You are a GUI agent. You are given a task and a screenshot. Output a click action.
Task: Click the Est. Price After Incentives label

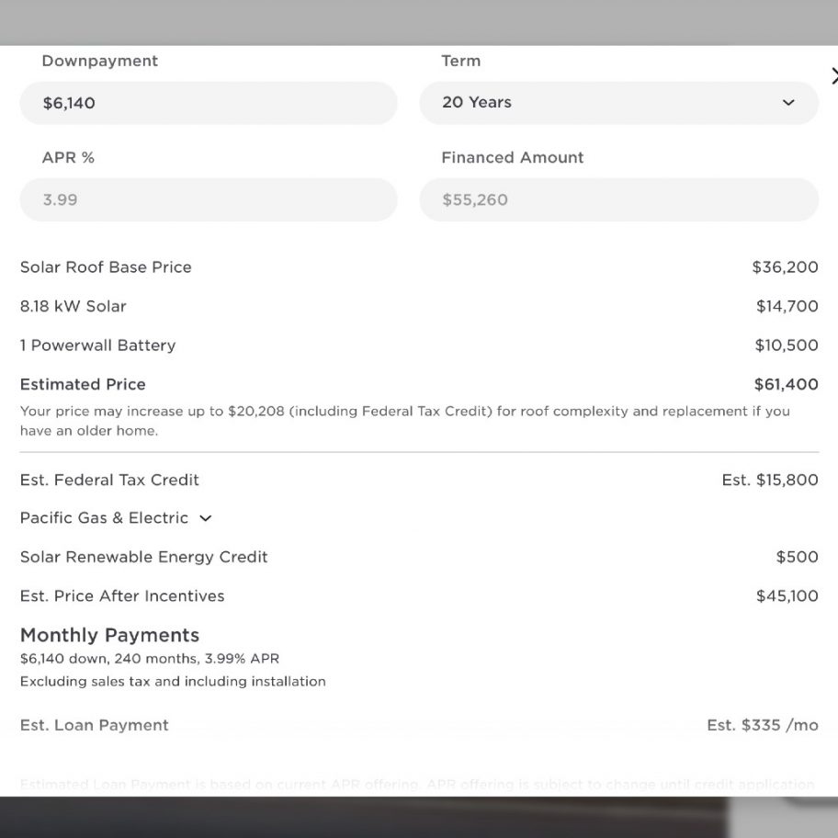click(x=122, y=596)
